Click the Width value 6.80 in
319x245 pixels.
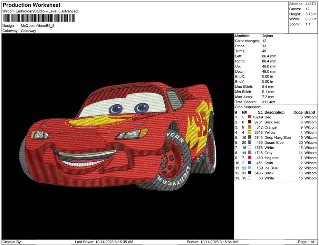tap(311, 19)
